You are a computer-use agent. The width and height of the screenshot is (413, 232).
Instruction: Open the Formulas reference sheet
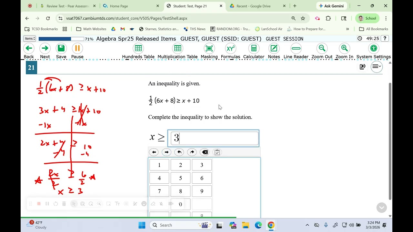(230, 51)
